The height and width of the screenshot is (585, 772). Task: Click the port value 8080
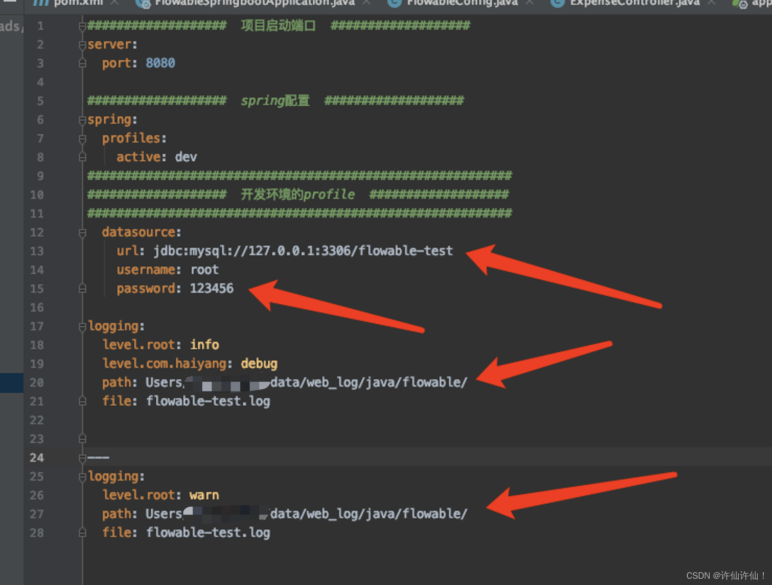(x=160, y=63)
